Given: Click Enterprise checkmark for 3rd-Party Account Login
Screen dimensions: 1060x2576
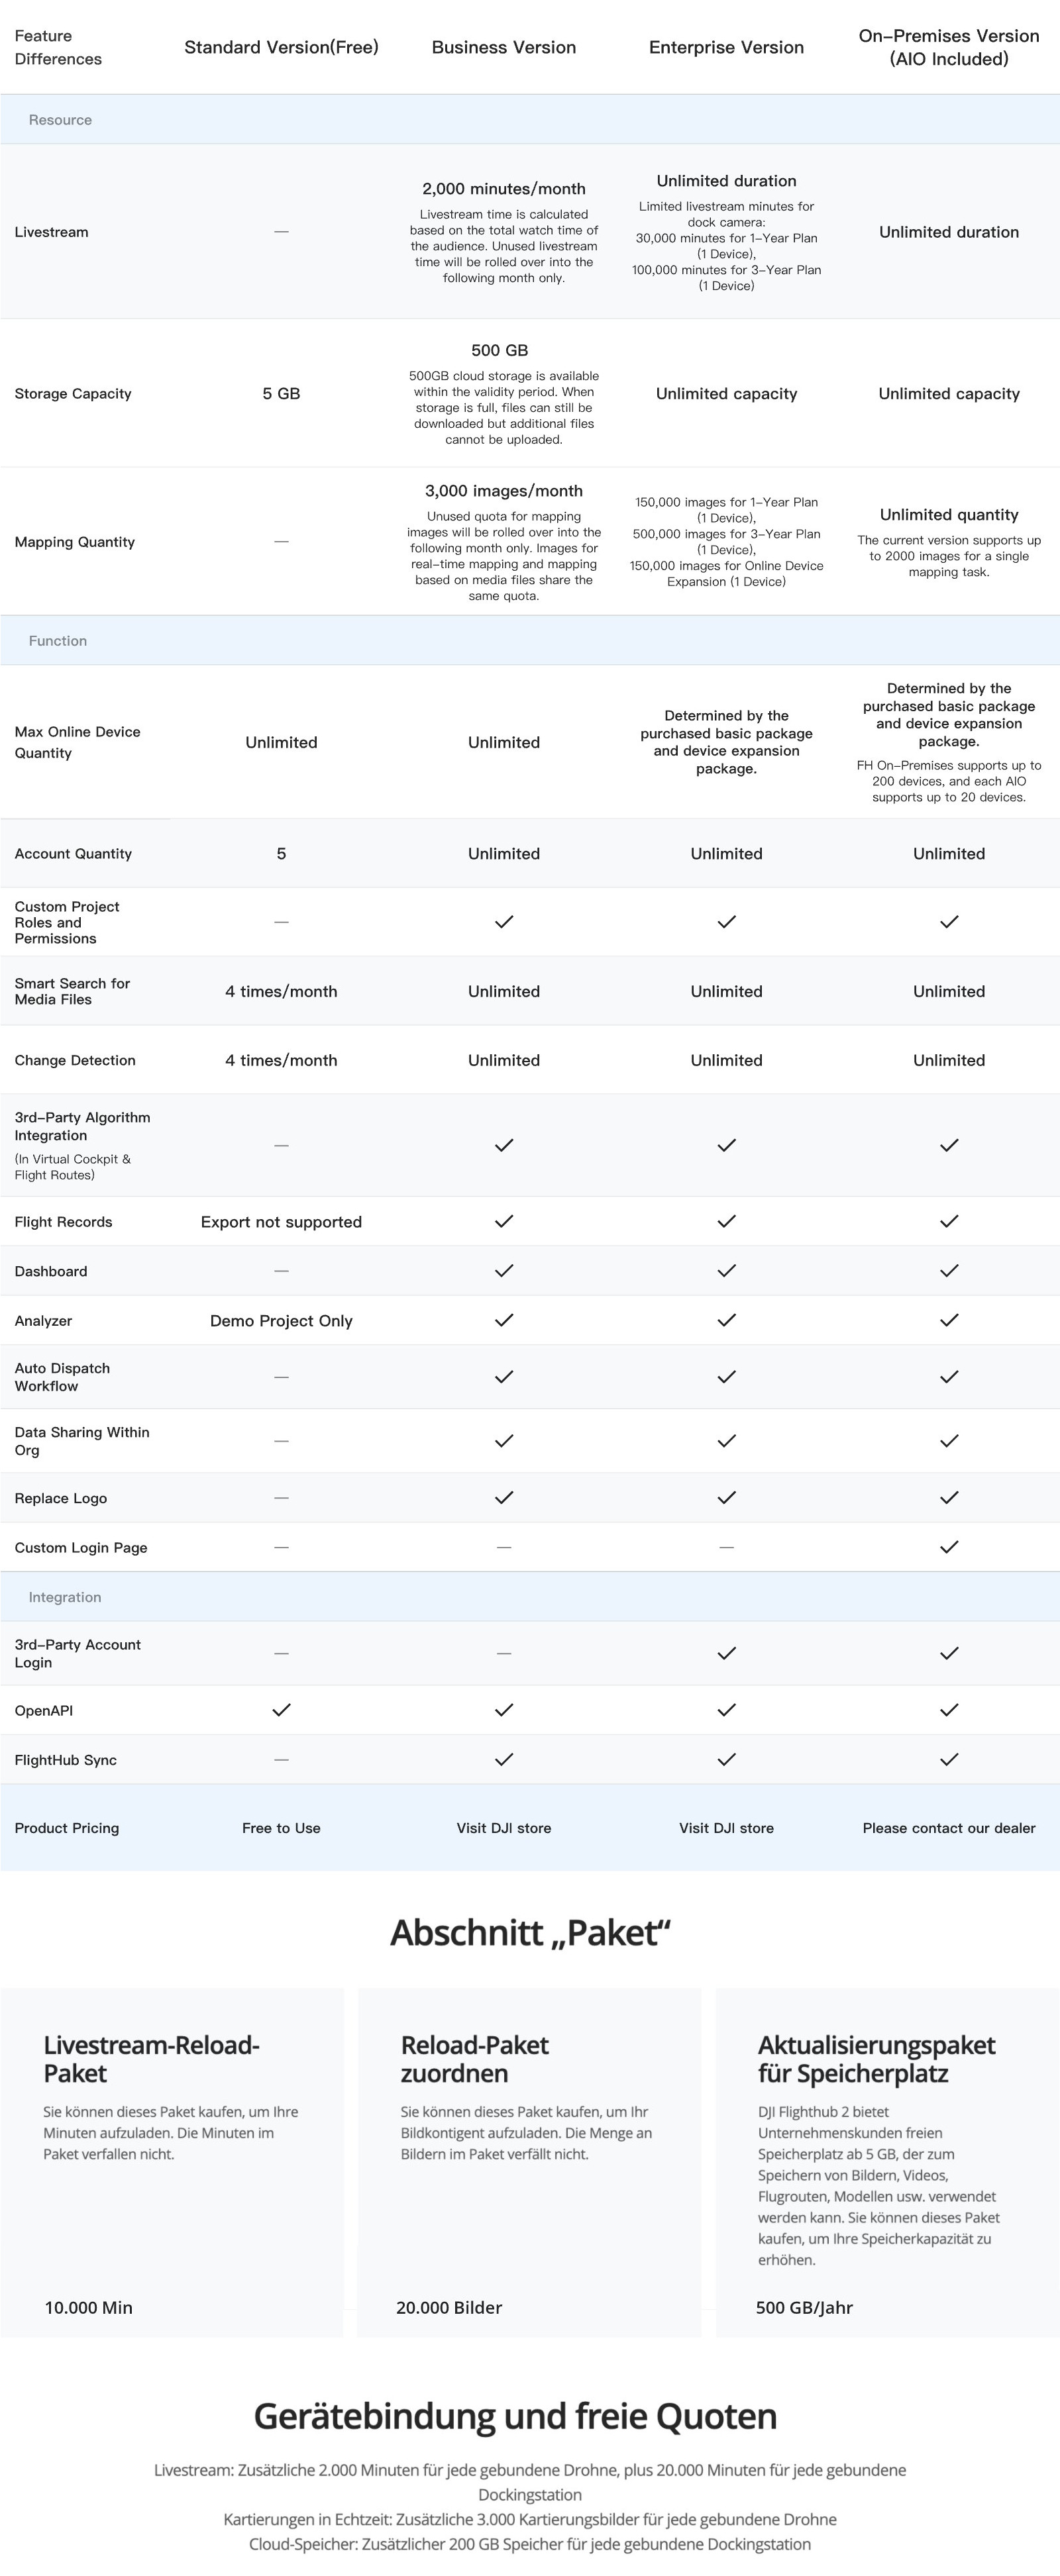Looking at the screenshot, I should point(727,1653).
